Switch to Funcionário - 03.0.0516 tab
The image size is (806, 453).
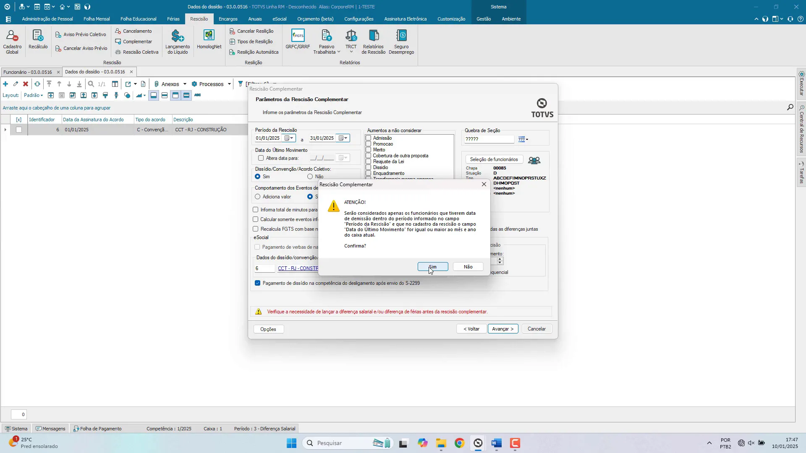(x=28, y=72)
